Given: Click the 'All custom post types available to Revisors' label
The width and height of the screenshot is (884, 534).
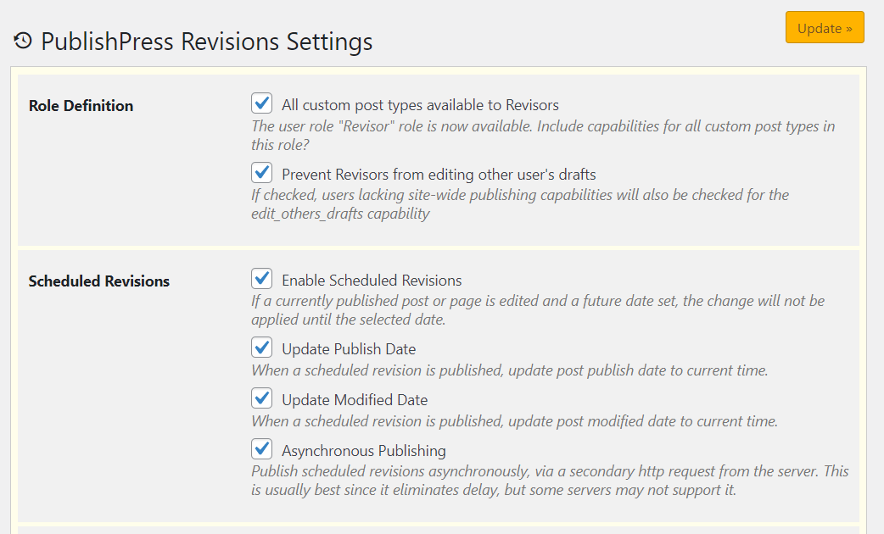Looking at the screenshot, I should [420, 105].
